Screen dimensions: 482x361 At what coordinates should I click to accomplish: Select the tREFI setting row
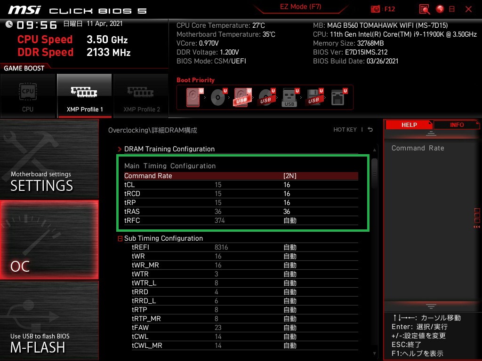[x=245, y=247]
